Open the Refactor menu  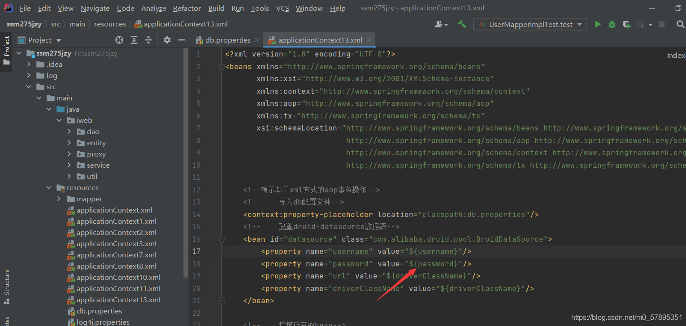click(187, 8)
